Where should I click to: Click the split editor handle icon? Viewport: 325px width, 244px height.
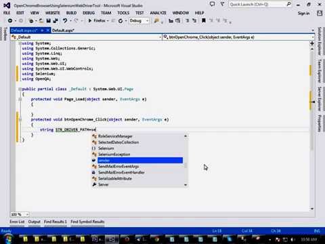tap(312, 43)
